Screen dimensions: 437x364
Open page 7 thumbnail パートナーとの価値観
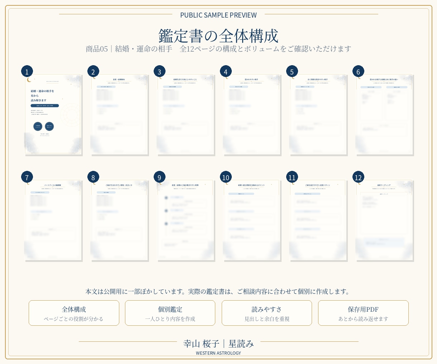(x=53, y=220)
